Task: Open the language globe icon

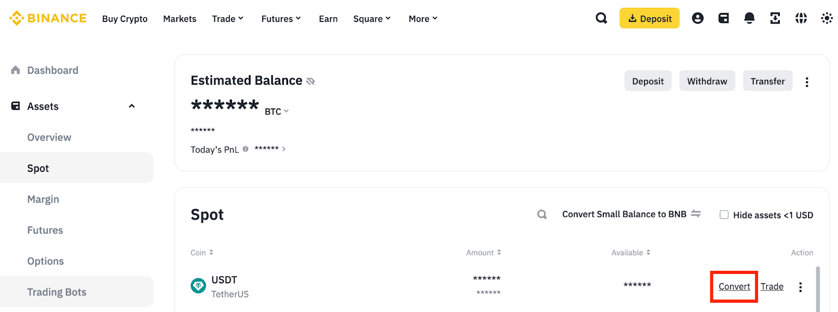Action: click(x=801, y=18)
